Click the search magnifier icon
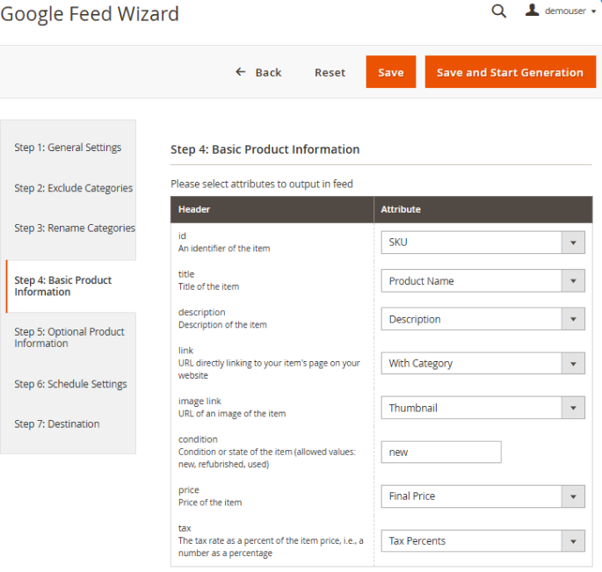 tap(498, 11)
